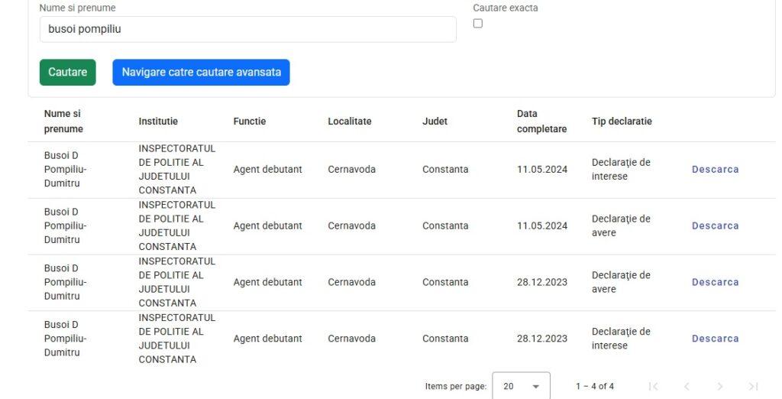Download 28.12.2023 Declaratie de interese
This screenshot has height=399, width=782.
click(715, 339)
